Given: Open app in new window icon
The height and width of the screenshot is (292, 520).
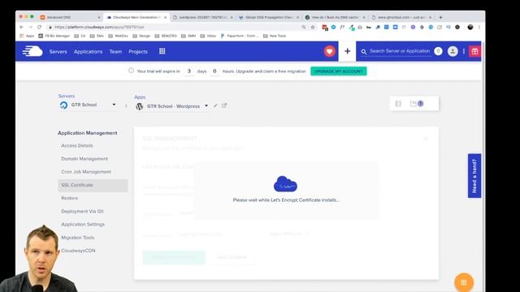Looking at the screenshot, I should (224, 105).
